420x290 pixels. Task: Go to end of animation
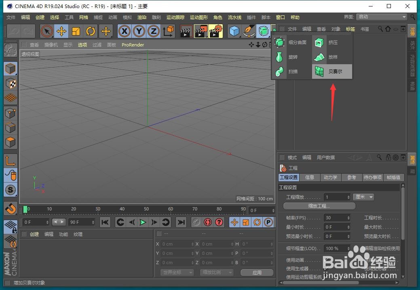tap(182, 222)
